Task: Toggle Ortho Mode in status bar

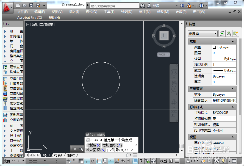Action: click(x=87, y=161)
